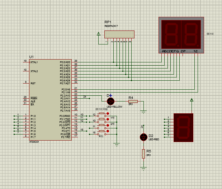Screen dimensions: 222x189
Task: Click the 复位 label under the buttons
Action: pos(101,136)
